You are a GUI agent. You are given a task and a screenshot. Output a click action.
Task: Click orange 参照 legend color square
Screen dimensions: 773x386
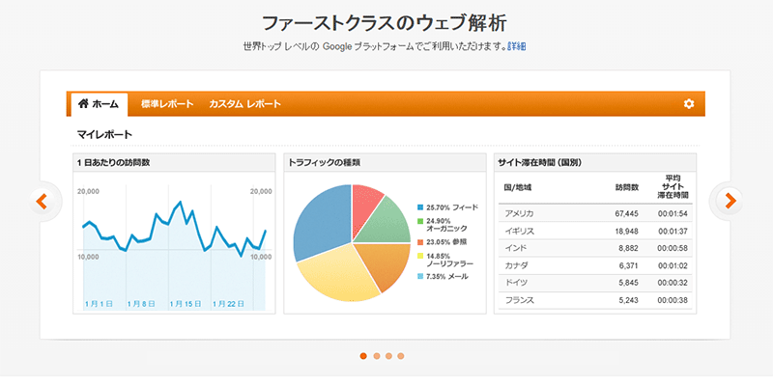pyautogui.click(x=420, y=242)
